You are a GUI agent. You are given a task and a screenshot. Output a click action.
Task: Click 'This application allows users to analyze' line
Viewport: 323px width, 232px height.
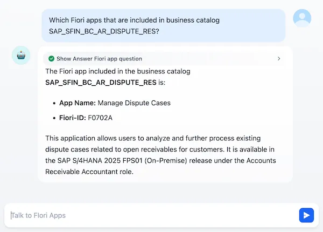[x=153, y=138]
